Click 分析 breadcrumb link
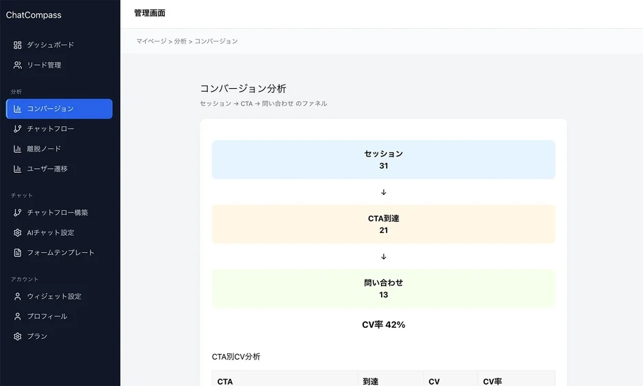 pyautogui.click(x=180, y=42)
